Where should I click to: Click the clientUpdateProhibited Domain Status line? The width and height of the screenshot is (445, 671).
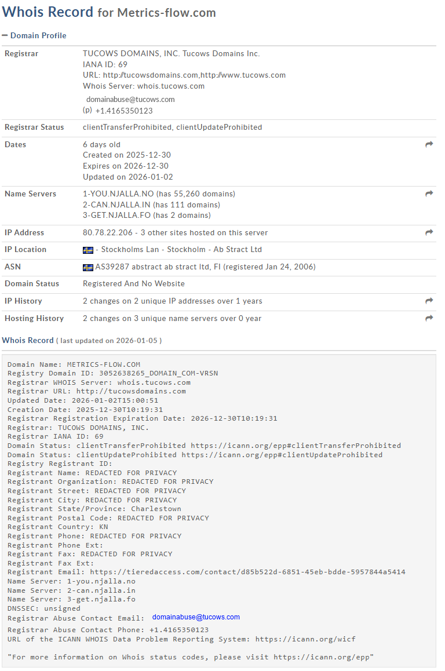tap(195, 455)
